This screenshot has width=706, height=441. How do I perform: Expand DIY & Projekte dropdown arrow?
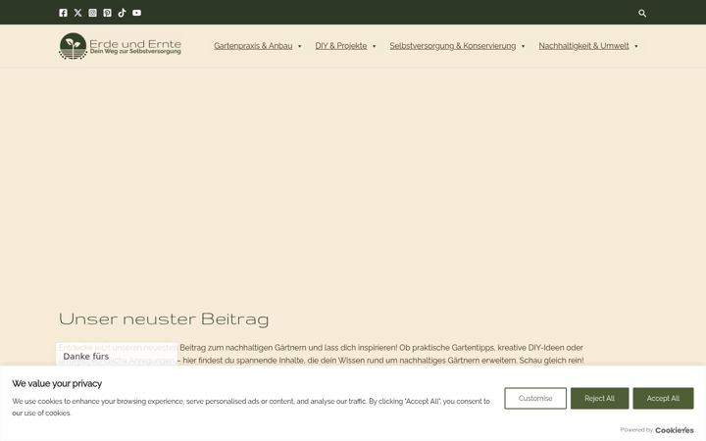click(x=375, y=46)
